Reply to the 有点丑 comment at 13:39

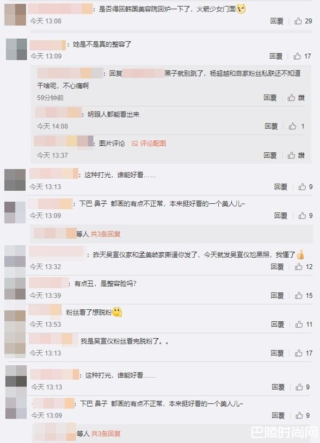coord(277,296)
